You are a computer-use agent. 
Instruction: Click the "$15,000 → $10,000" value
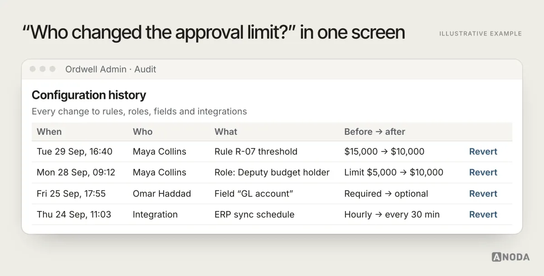pyautogui.click(x=384, y=152)
